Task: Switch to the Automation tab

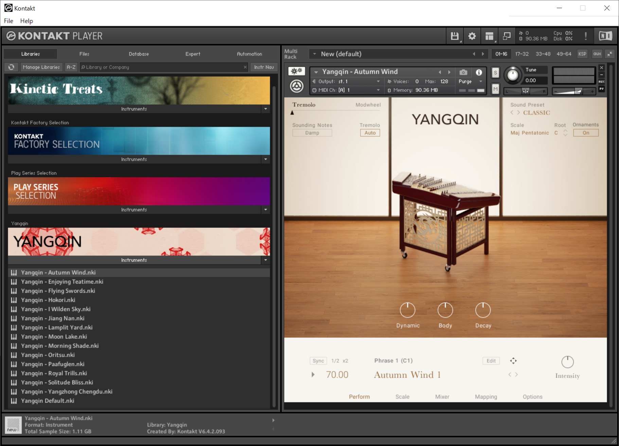Action: [249, 54]
